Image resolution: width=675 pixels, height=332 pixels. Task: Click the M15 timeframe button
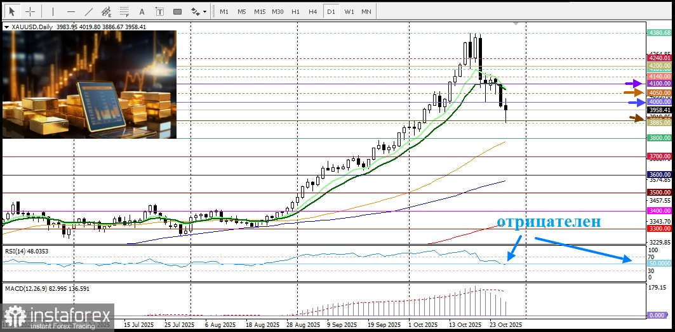(260, 11)
